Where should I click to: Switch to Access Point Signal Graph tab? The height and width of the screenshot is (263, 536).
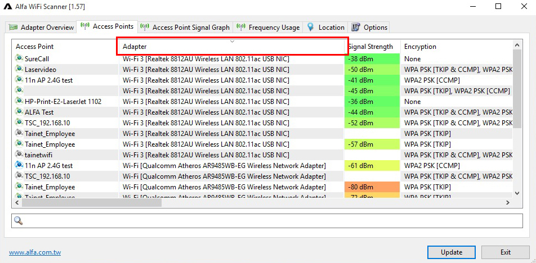[185, 27]
